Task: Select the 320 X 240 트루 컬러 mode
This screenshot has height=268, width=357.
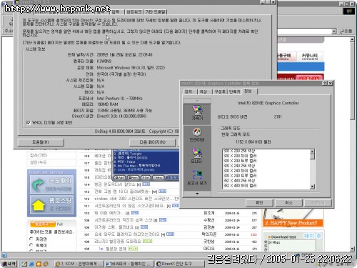Action: pos(240,176)
